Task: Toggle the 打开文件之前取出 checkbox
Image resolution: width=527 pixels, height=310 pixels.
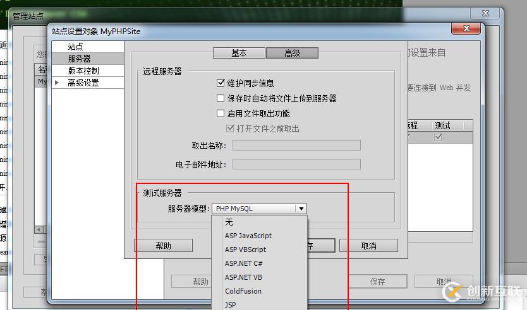Action: point(230,129)
